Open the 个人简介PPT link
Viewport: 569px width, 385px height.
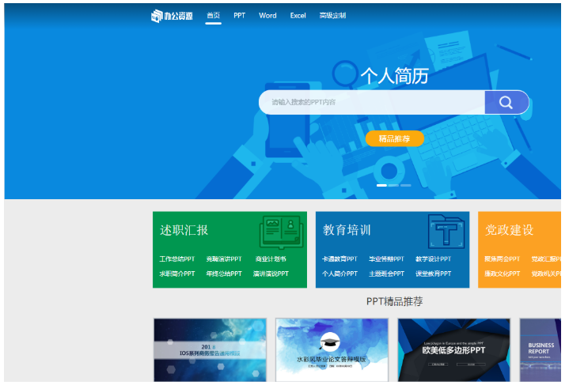point(340,274)
